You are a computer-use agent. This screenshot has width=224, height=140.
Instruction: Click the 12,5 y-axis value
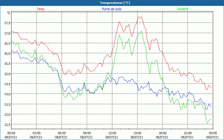tap(7, 125)
